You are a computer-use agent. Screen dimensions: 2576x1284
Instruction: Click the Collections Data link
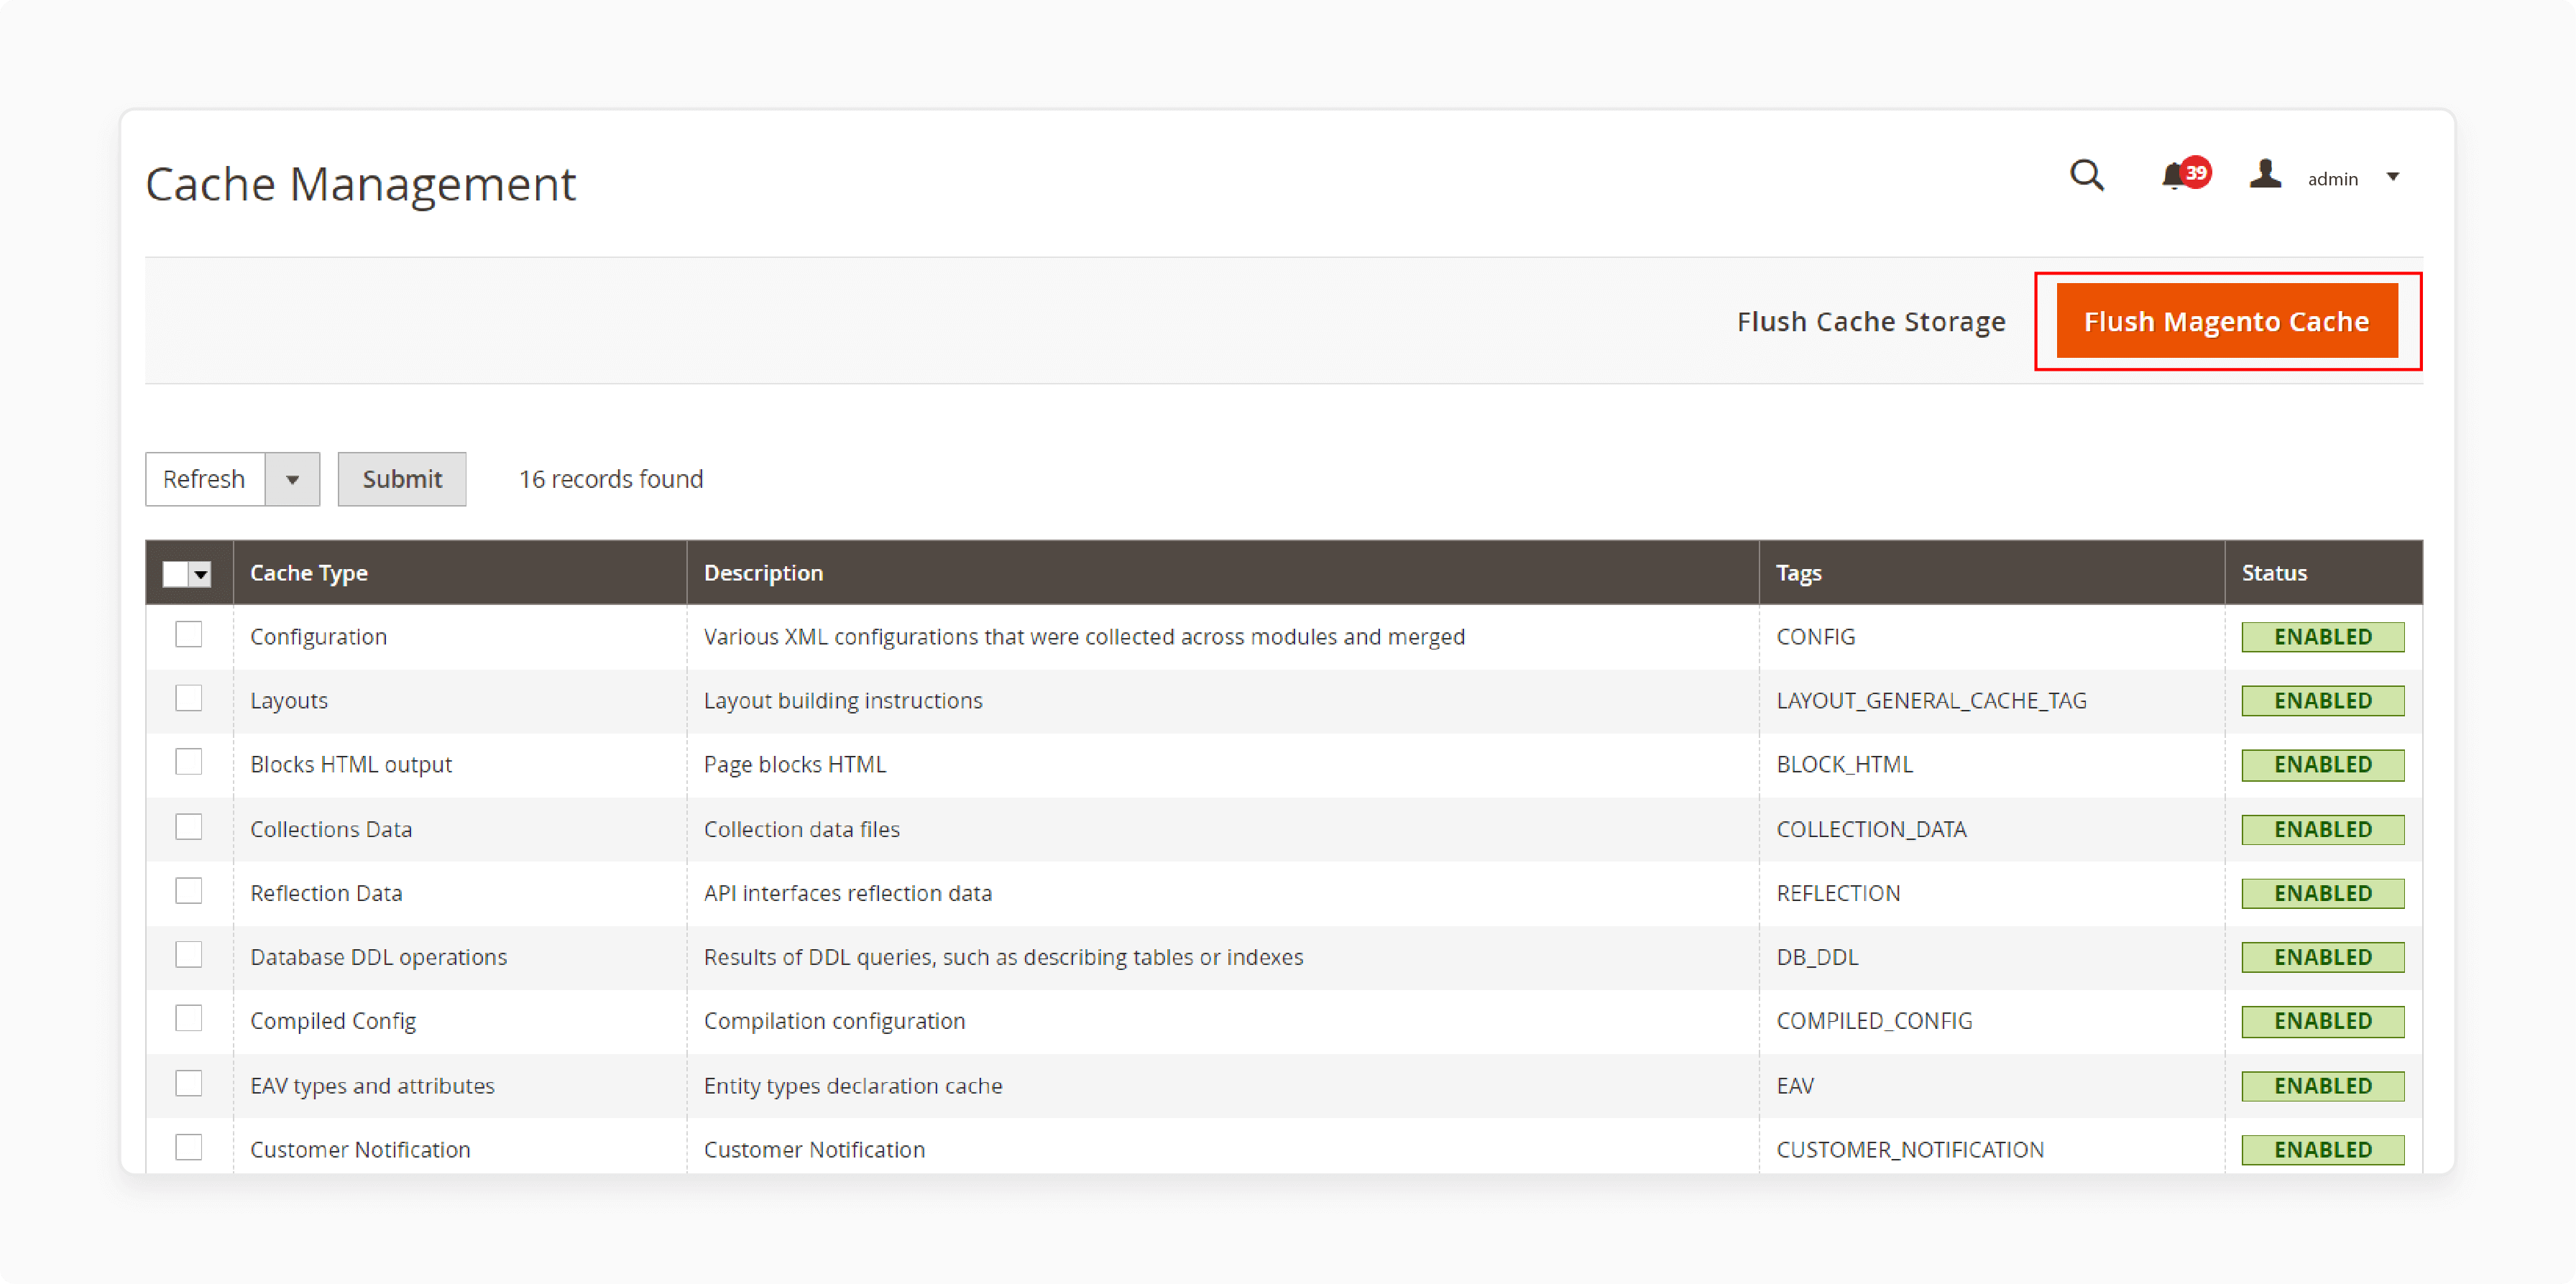coord(327,828)
